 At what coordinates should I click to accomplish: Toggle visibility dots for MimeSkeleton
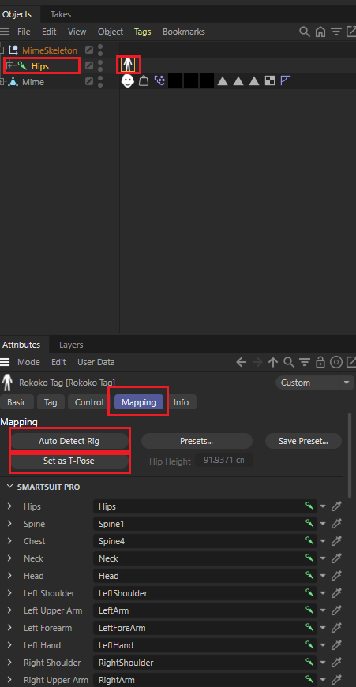[x=100, y=50]
